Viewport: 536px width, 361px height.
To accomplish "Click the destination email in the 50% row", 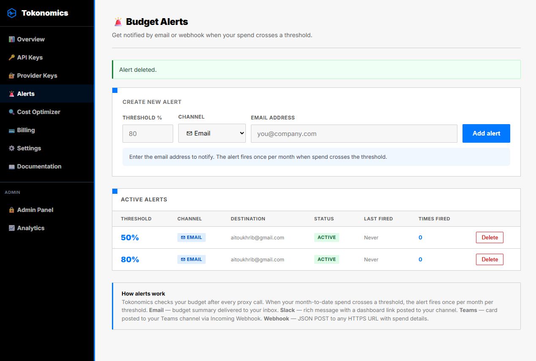I will point(257,238).
